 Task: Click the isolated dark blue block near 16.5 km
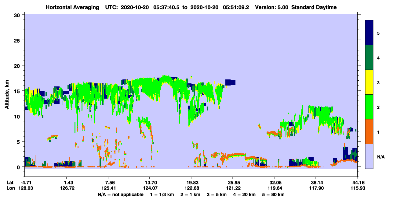tap(231, 82)
